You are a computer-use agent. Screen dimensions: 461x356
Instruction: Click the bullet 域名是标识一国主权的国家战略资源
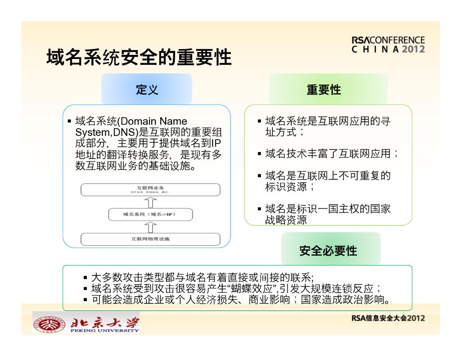point(328,214)
